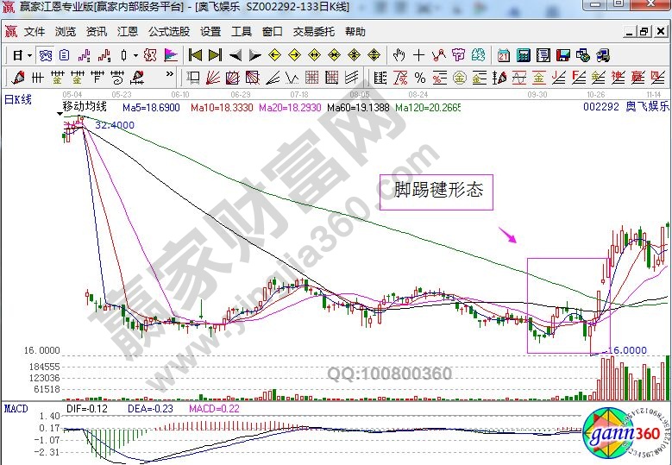672x465 pixels.
Task: Click the yellow diamond left-arrow icon
Action: point(275,55)
